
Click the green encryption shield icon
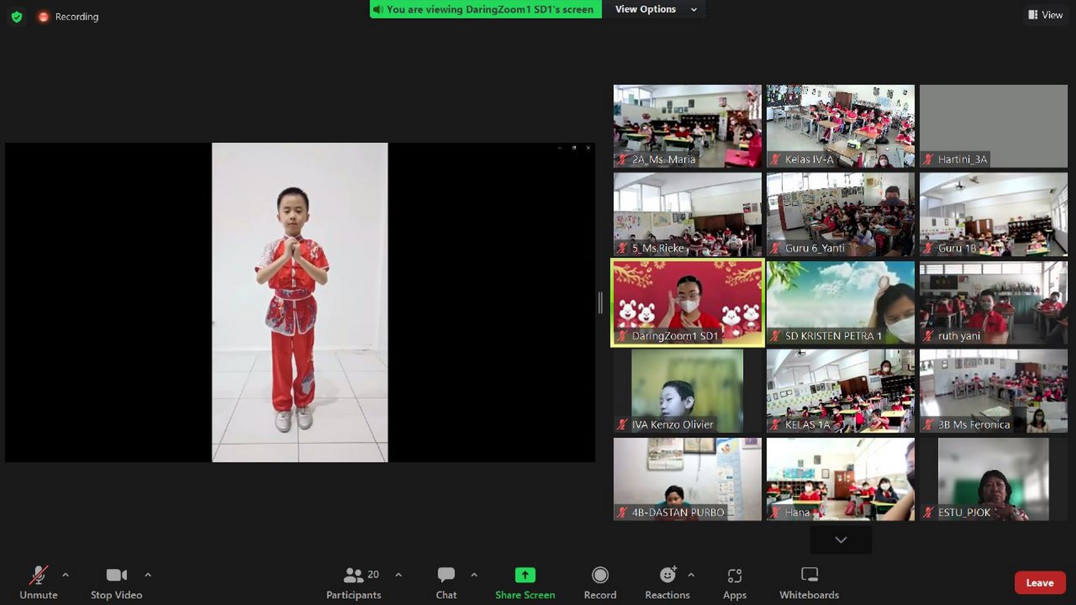point(17,17)
